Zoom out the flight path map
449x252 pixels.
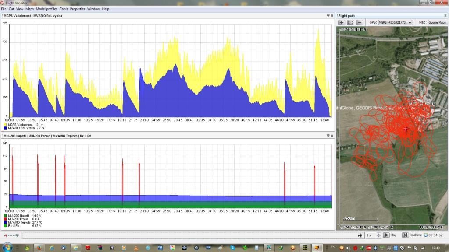click(359, 22)
